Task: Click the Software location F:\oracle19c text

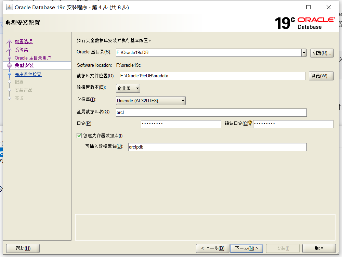Action: click(x=129, y=65)
